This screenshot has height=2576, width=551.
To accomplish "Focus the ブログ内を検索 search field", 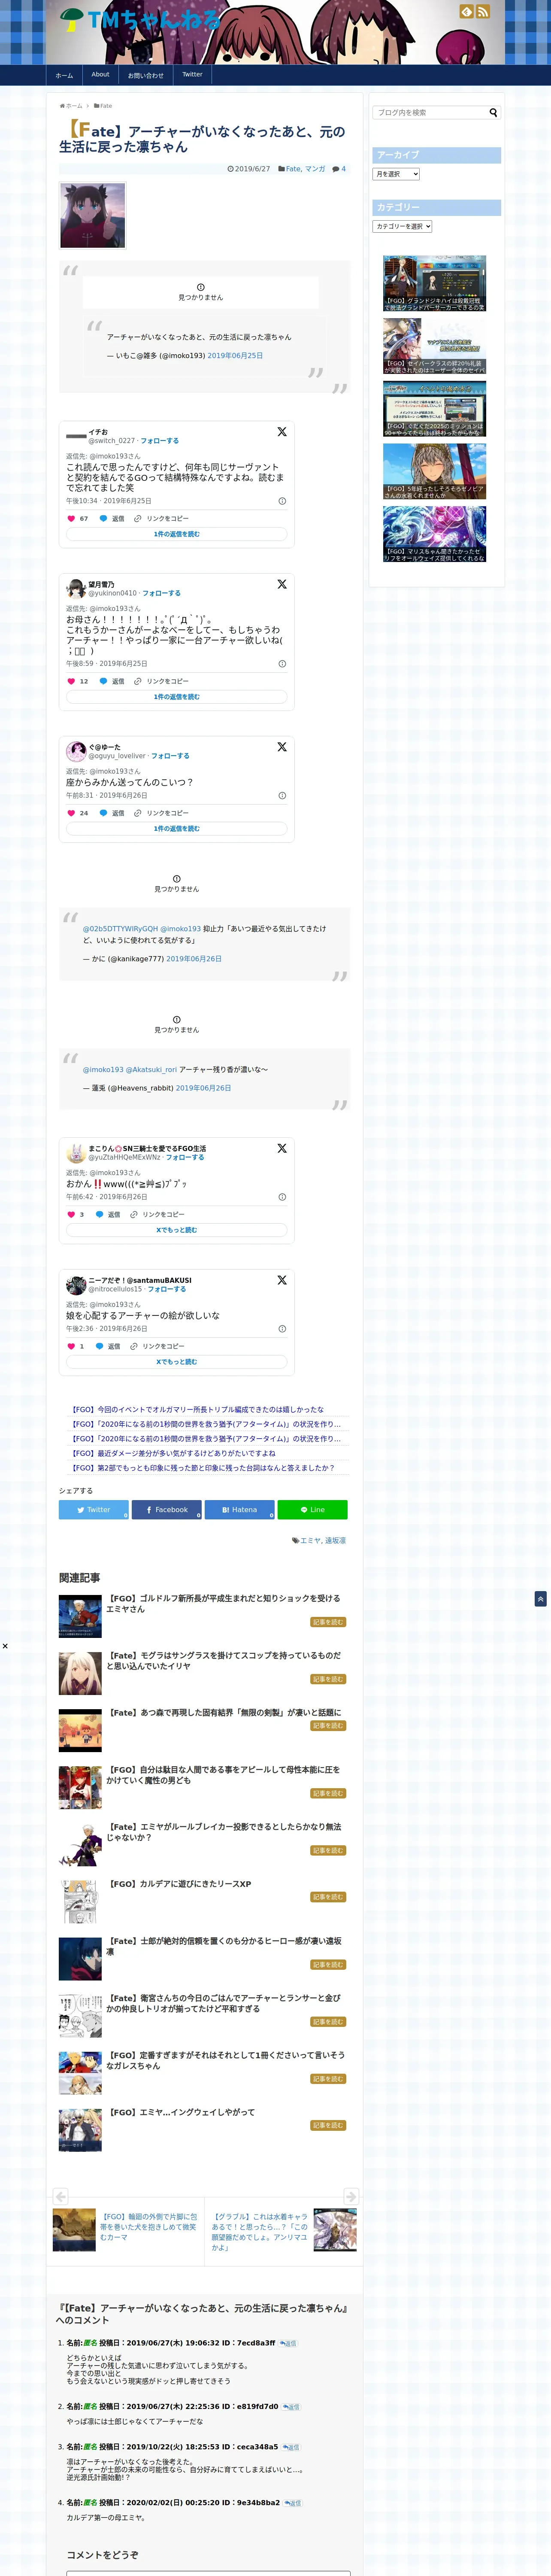I will tap(431, 113).
